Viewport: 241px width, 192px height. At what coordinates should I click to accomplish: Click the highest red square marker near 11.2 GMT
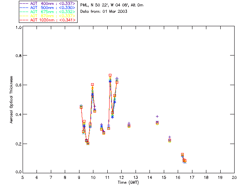pyautogui.click(x=110, y=75)
